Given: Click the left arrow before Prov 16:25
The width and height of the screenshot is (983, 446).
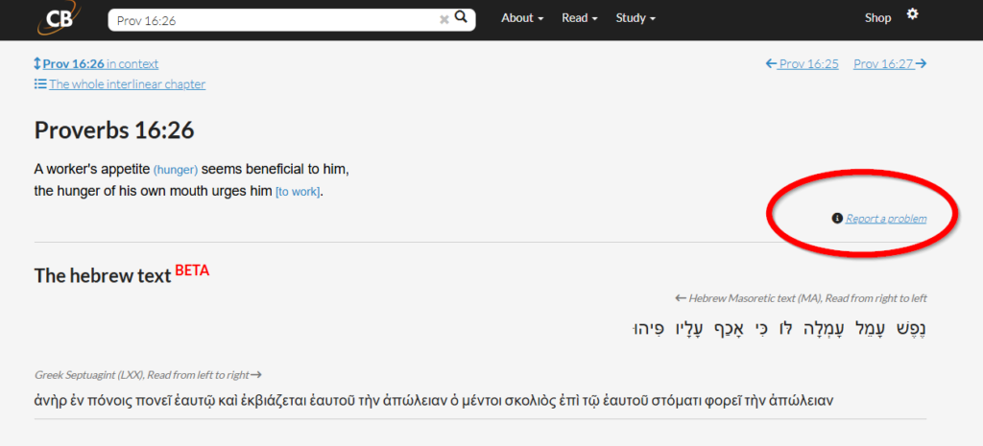Looking at the screenshot, I should tap(771, 64).
